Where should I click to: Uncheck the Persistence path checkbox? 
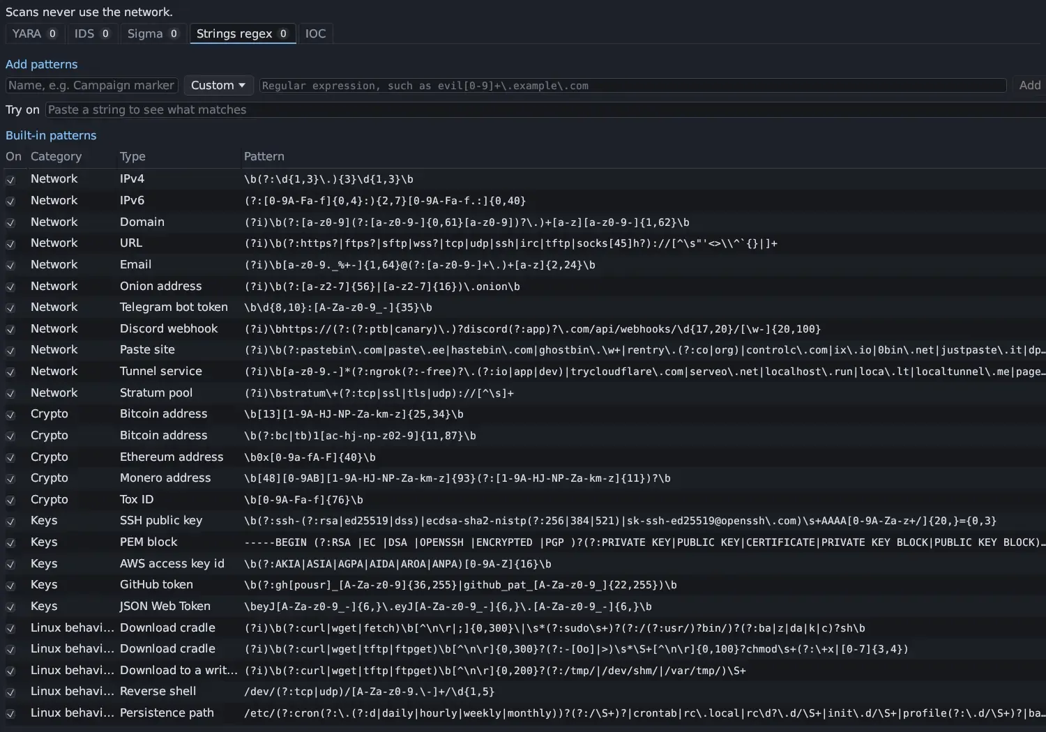[10, 714]
